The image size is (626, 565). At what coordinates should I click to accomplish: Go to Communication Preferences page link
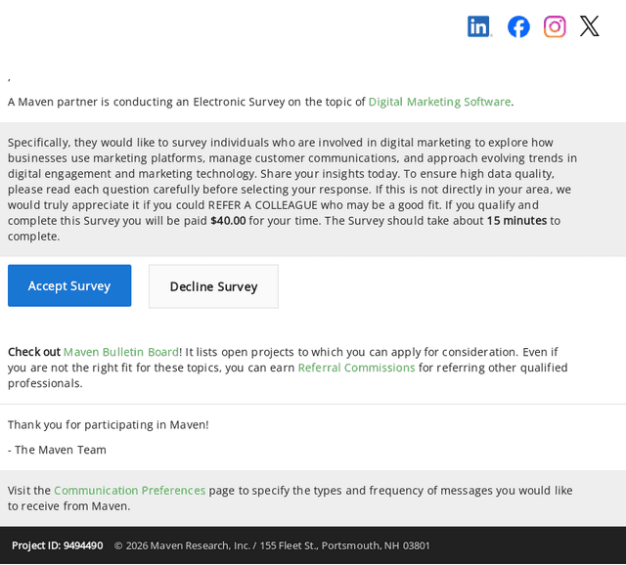coord(130,491)
